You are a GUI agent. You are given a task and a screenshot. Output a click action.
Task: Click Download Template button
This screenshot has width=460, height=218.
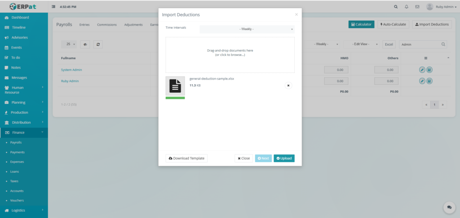186,158
